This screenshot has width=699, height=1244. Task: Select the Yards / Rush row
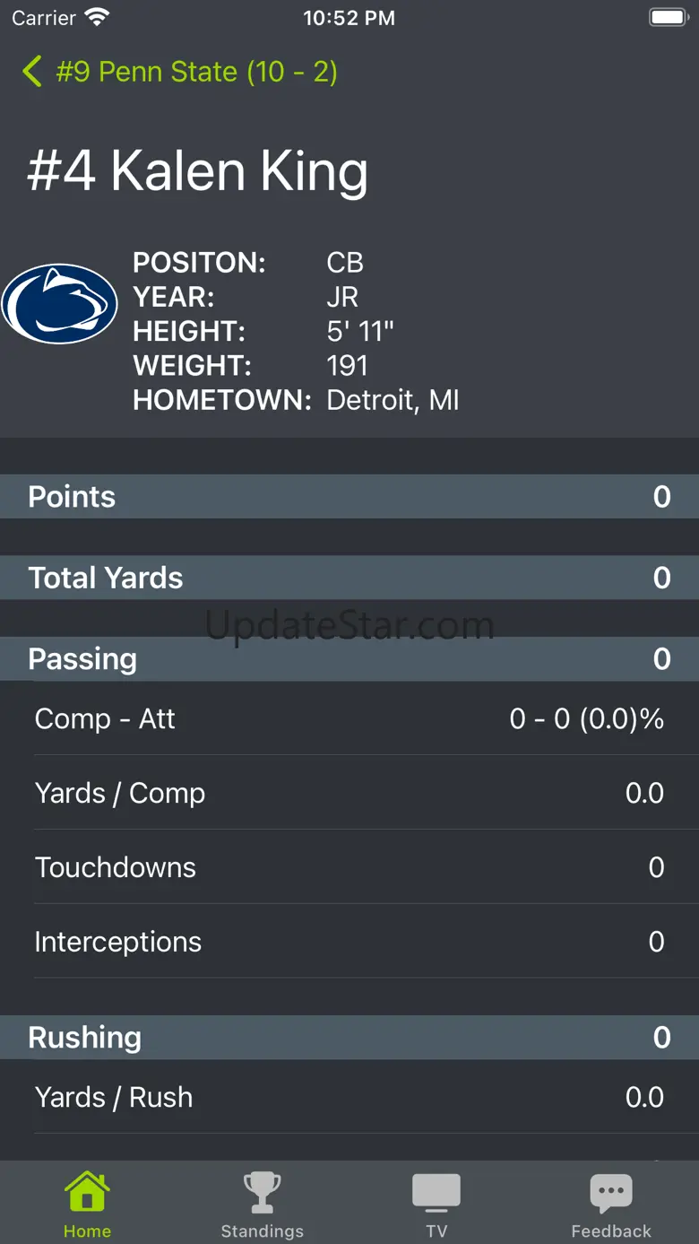(x=349, y=1097)
